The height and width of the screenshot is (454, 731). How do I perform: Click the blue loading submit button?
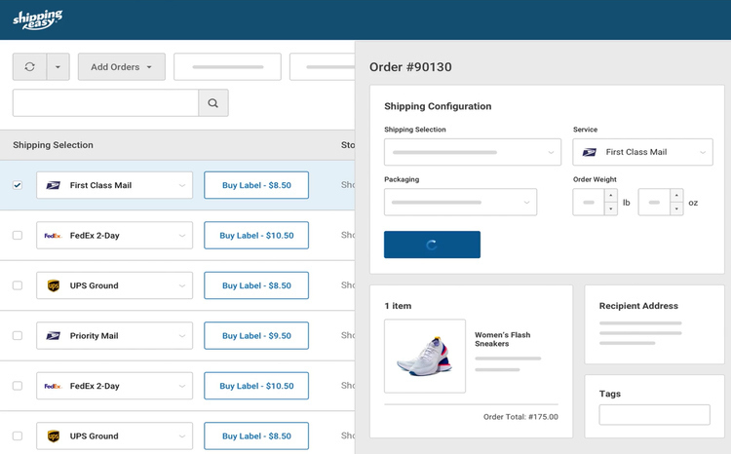point(432,245)
